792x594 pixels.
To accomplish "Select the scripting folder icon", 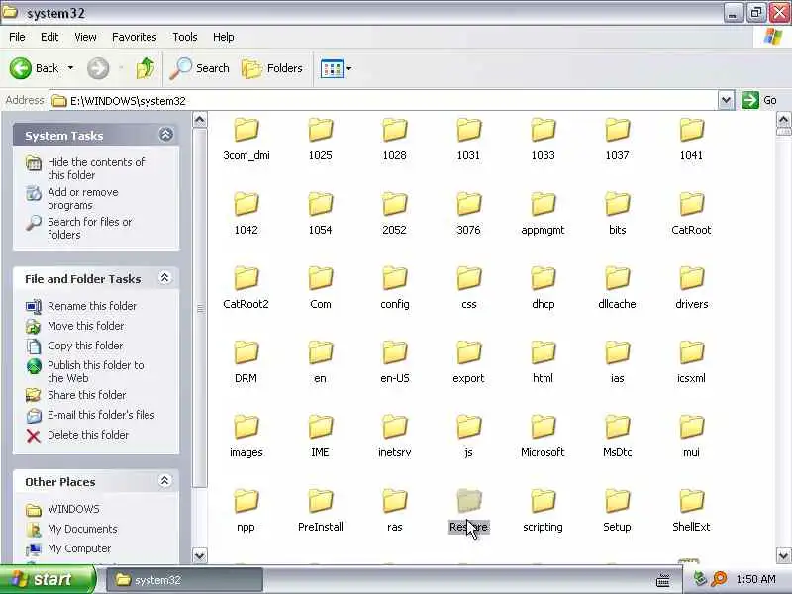I will pyautogui.click(x=544, y=501).
